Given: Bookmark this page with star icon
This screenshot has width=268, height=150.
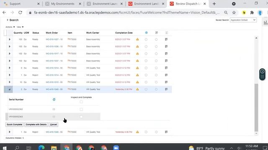Looking at the screenshot, I should 234,12.
